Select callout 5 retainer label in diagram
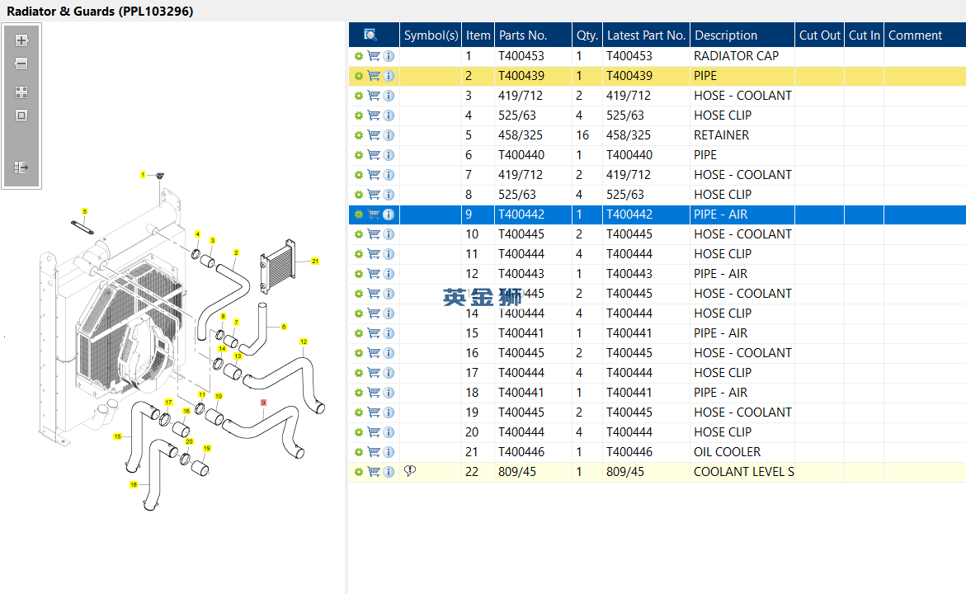Screen dimensions: 966x594 (84, 211)
